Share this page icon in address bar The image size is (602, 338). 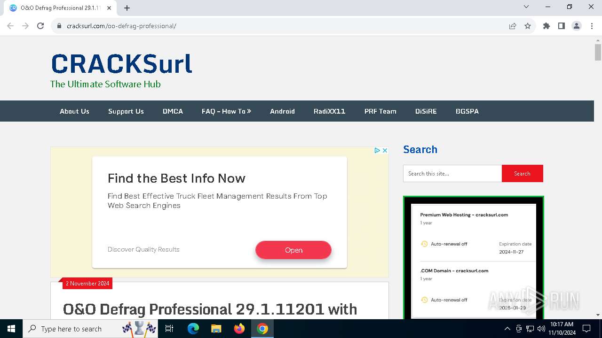point(513,26)
